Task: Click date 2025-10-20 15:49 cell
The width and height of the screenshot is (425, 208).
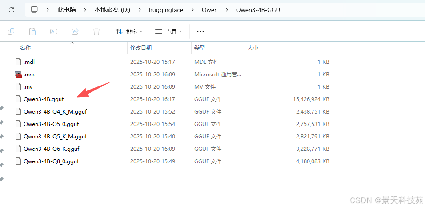Action: pyautogui.click(x=152, y=161)
